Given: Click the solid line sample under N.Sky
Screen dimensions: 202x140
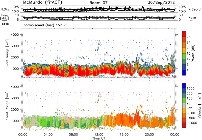Looking at the screenshot, I should click(x=5, y=12).
